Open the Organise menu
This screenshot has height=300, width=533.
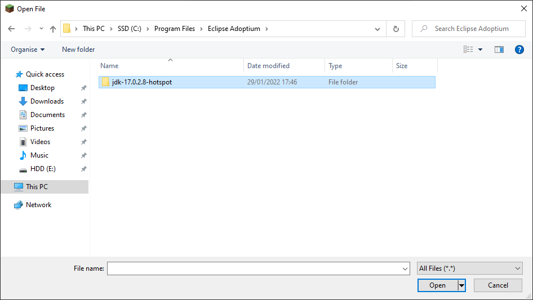point(28,50)
